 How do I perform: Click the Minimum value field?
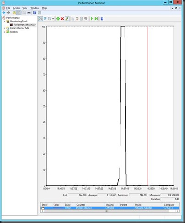click(x=138, y=195)
